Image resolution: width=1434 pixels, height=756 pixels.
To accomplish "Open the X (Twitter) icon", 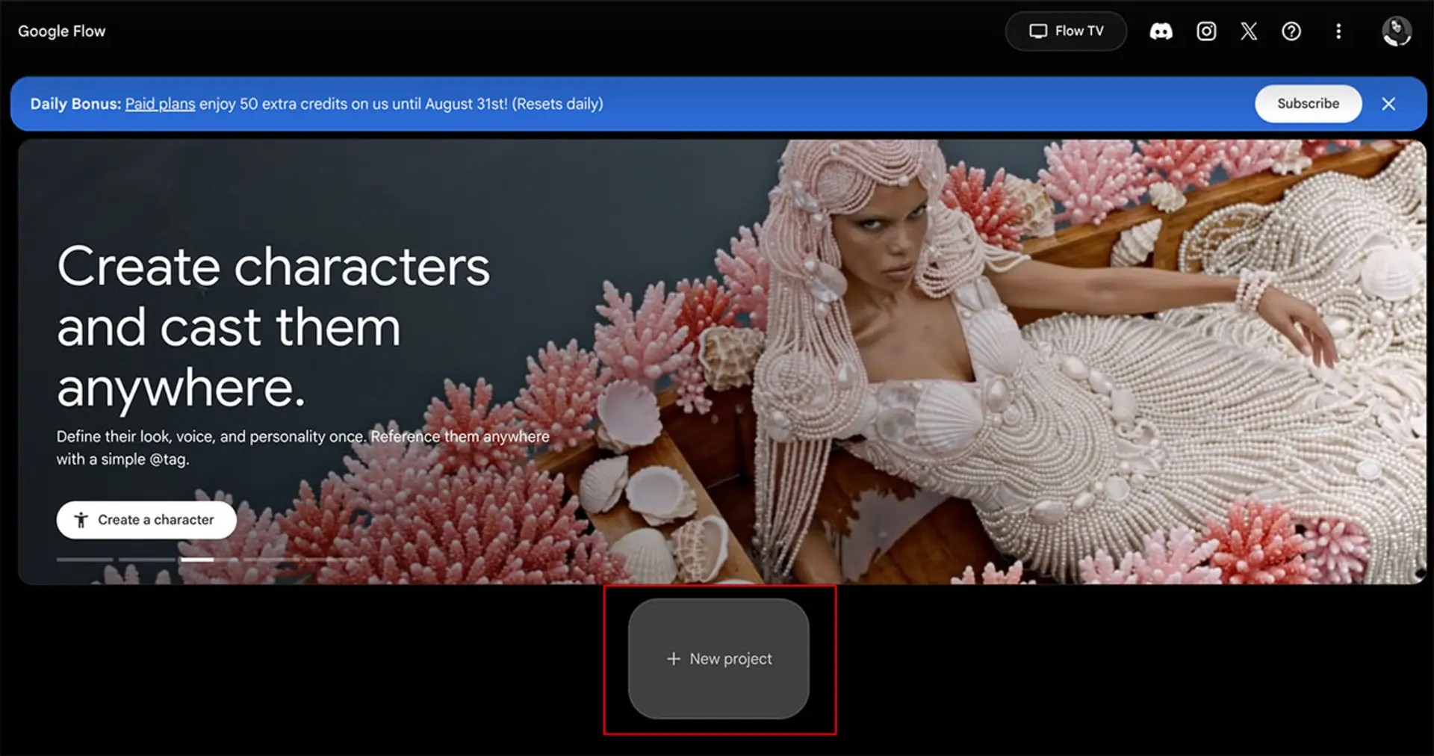I will point(1249,31).
